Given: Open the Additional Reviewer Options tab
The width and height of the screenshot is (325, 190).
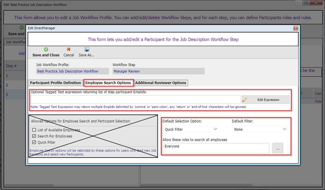Looking at the screenshot, I should 161,83.
